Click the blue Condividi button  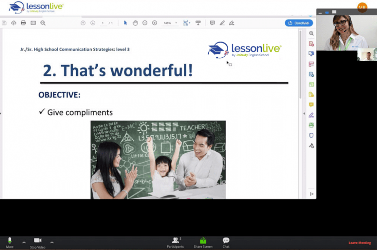(x=299, y=23)
